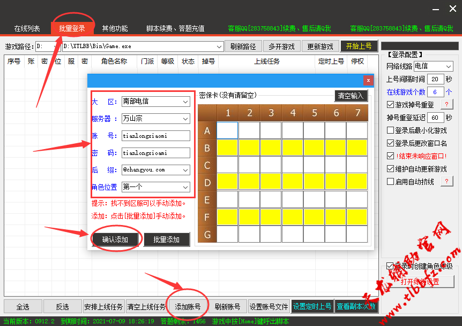The width and height of the screenshot is (462, 326).
Task: Click the 确认添加 button
Action: (x=115, y=239)
